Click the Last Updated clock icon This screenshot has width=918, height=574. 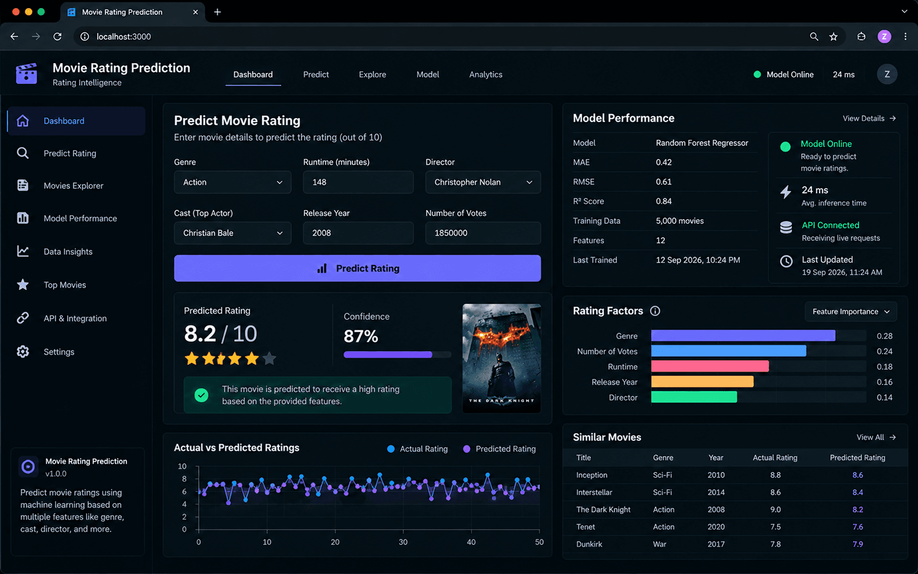pos(786,262)
